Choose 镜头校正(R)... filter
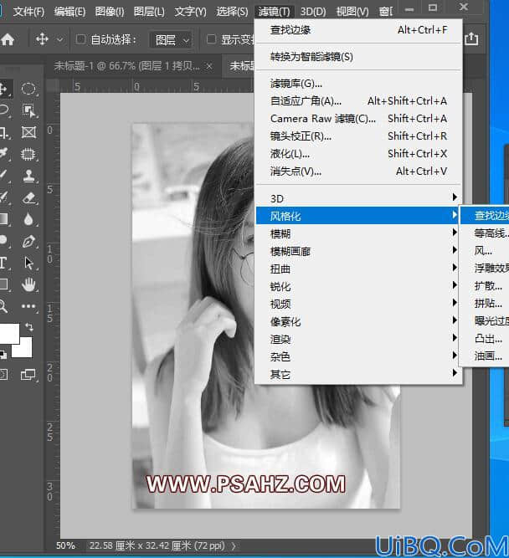 pyautogui.click(x=358, y=136)
